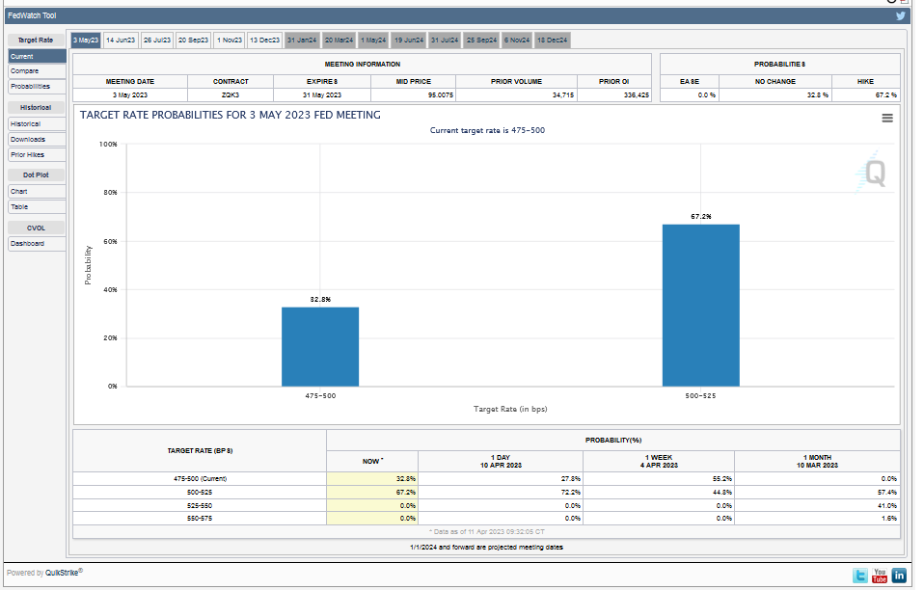This screenshot has width=924, height=590.
Task: Select the 1 May24 meeting tab
Action: (373, 40)
